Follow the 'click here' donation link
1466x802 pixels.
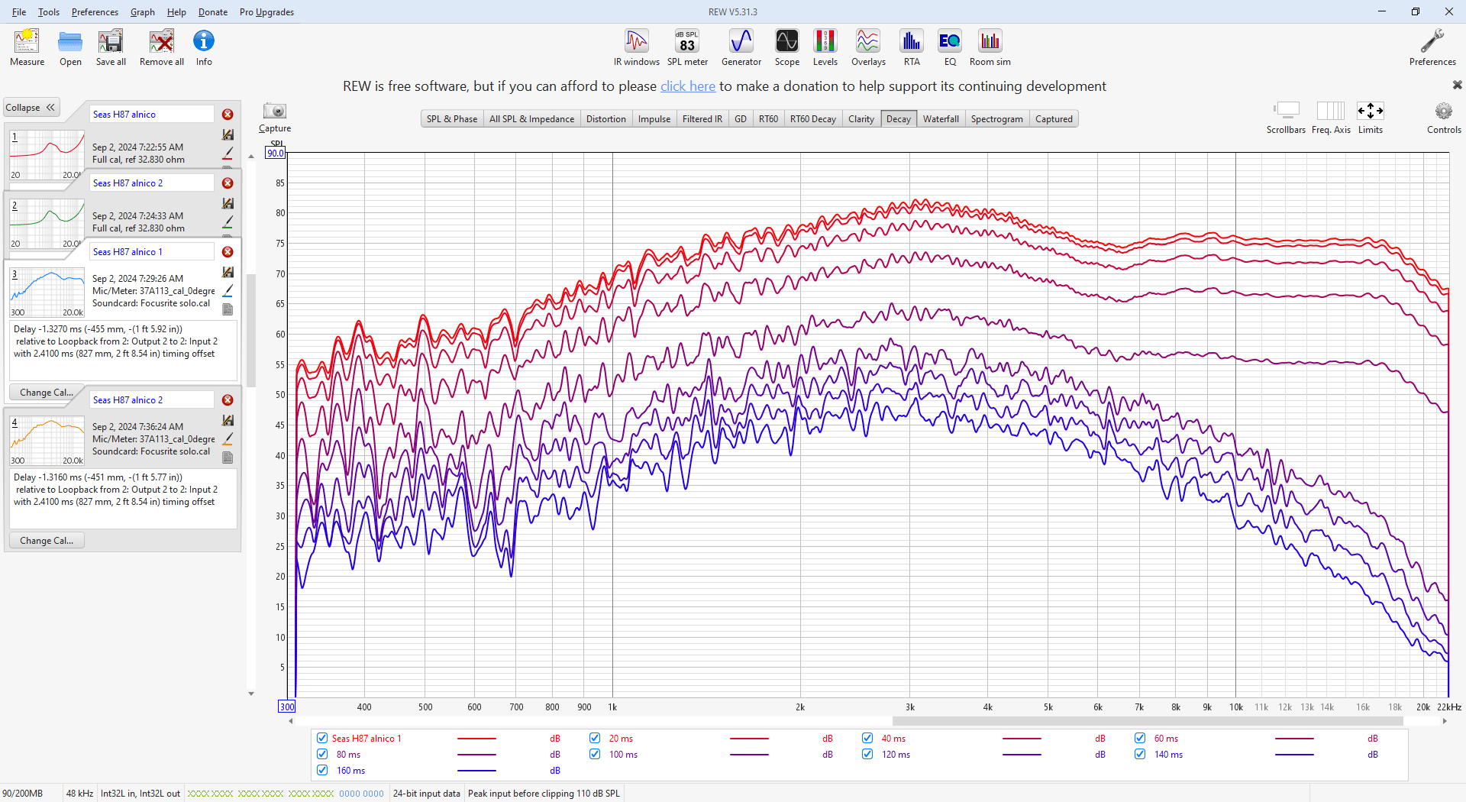coord(688,86)
